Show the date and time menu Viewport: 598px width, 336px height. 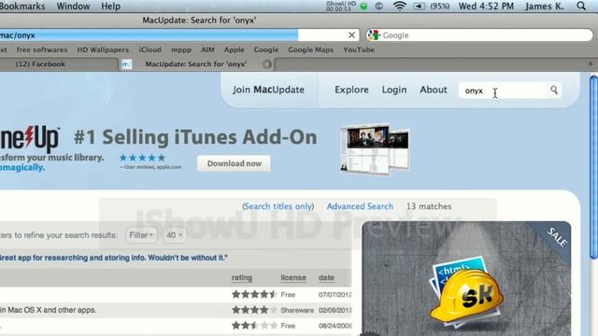click(486, 7)
